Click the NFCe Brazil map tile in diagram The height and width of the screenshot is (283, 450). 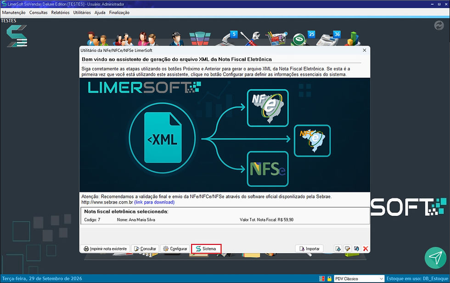(x=312, y=141)
